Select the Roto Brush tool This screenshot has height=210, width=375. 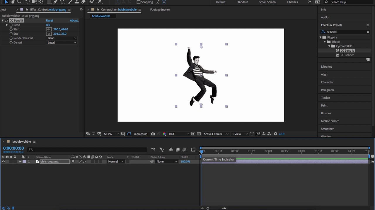pos(92,2)
